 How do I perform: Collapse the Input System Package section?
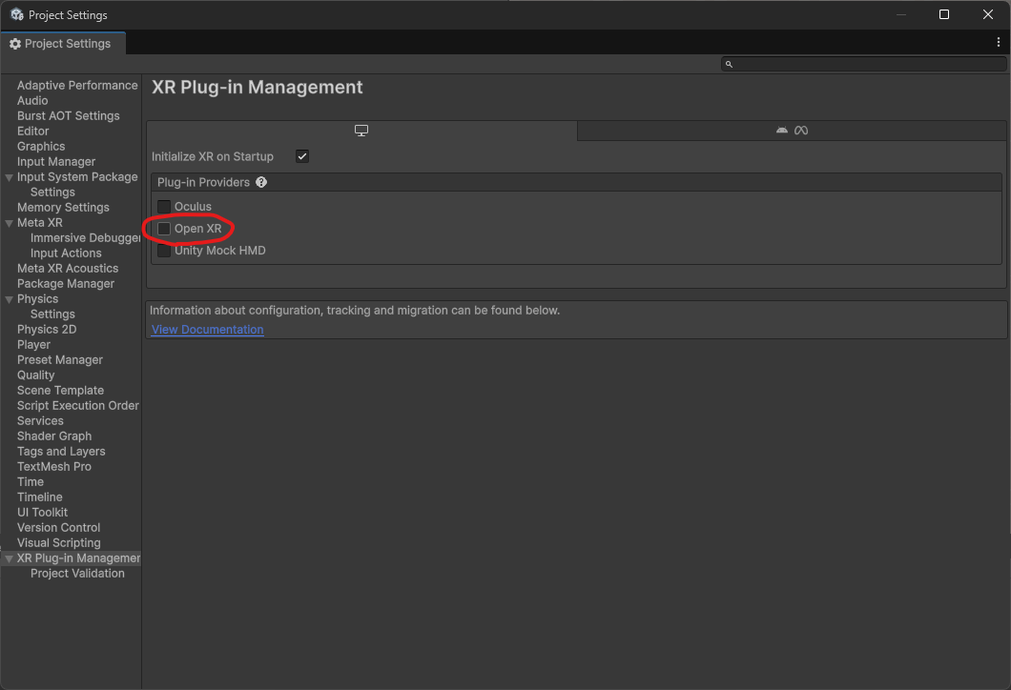[9, 177]
